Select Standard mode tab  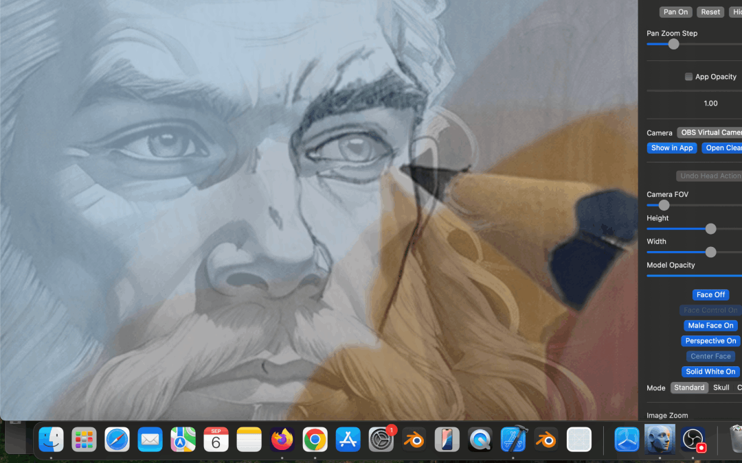coord(689,388)
